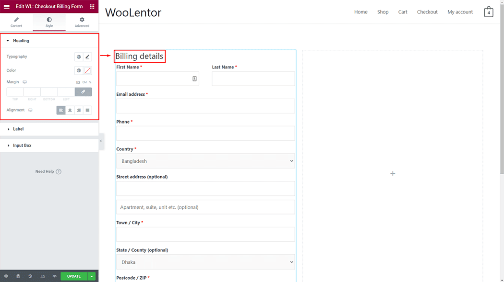Image resolution: width=504 pixels, height=282 pixels.
Task: Collapse the Heading section
Action: click(49, 41)
